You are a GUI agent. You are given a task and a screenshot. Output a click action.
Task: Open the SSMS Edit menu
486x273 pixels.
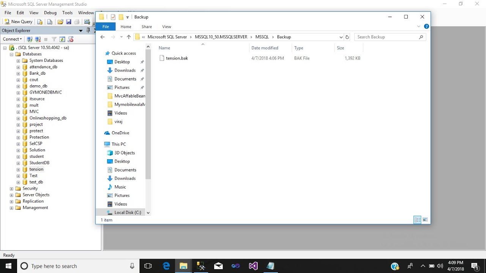pyautogui.click(x=20, y=13)
